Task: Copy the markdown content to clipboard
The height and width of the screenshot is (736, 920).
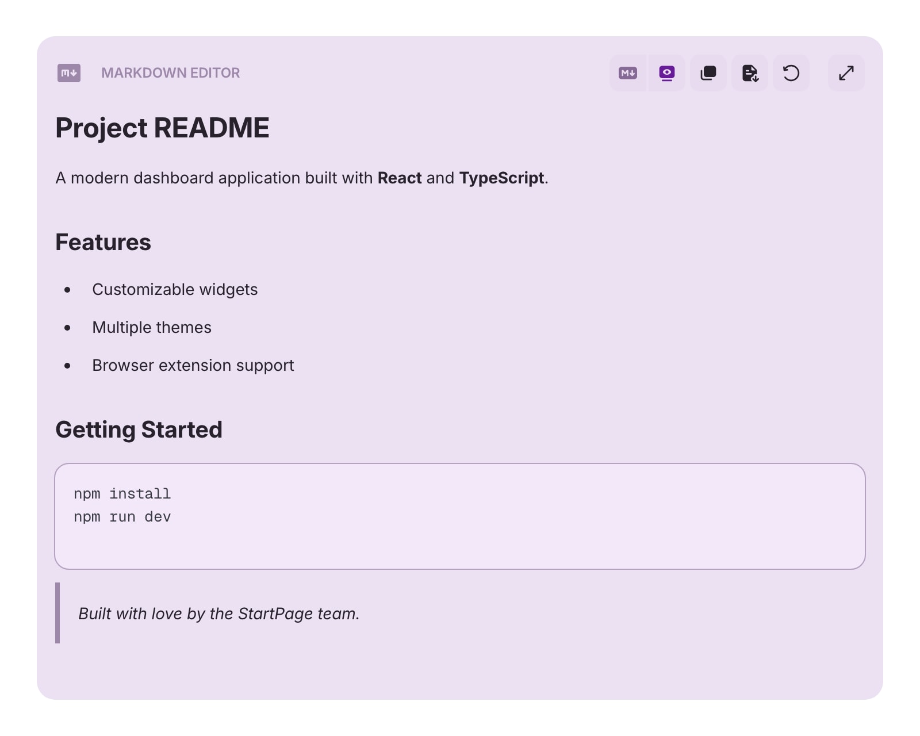Action: [x=708, y=73]
